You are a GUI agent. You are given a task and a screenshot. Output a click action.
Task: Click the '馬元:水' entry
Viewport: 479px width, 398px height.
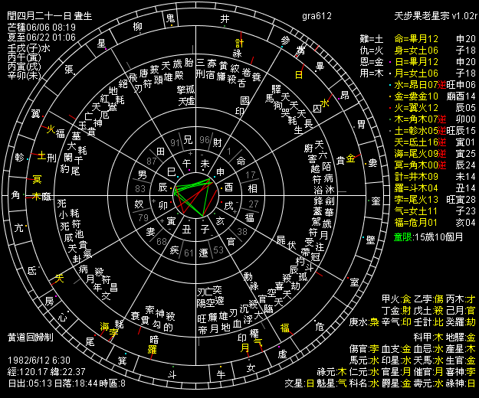coord(365,360)
